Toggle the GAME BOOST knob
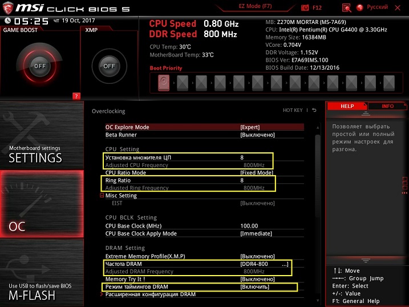Viewport: 409px width, 307px height. (40, 66)
